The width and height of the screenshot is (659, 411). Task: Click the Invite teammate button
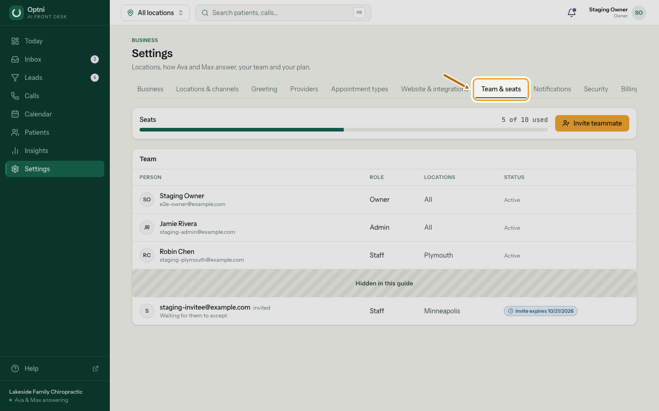(x=592, y=123)
